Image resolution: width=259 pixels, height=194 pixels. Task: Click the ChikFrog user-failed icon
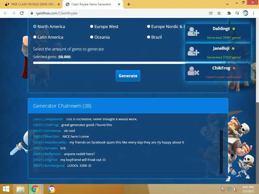[193, 71]
